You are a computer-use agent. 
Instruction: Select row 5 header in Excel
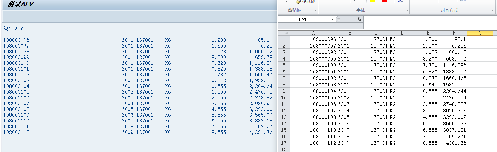(284, 65)
